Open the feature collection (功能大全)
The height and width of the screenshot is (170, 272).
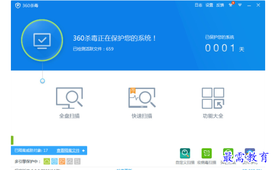tap(213, 103)
